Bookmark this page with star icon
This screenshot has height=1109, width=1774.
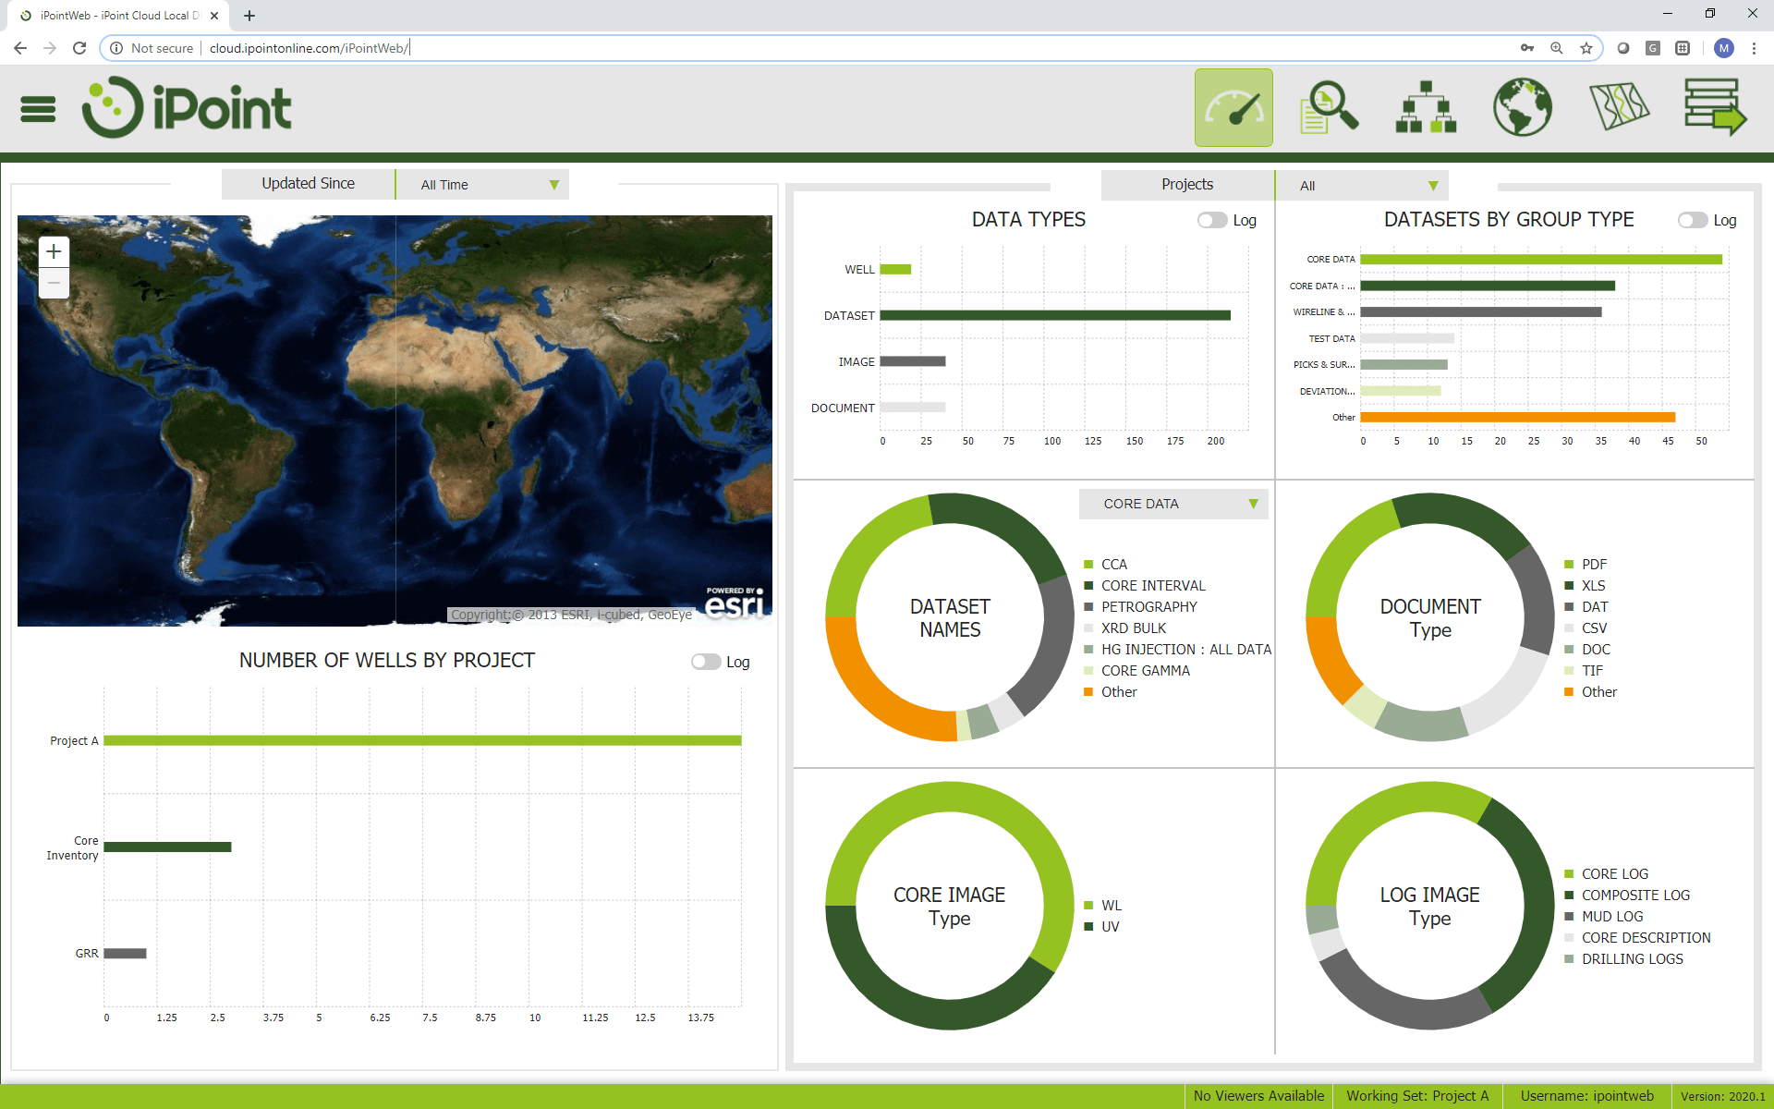click(x=1586, y=48)
